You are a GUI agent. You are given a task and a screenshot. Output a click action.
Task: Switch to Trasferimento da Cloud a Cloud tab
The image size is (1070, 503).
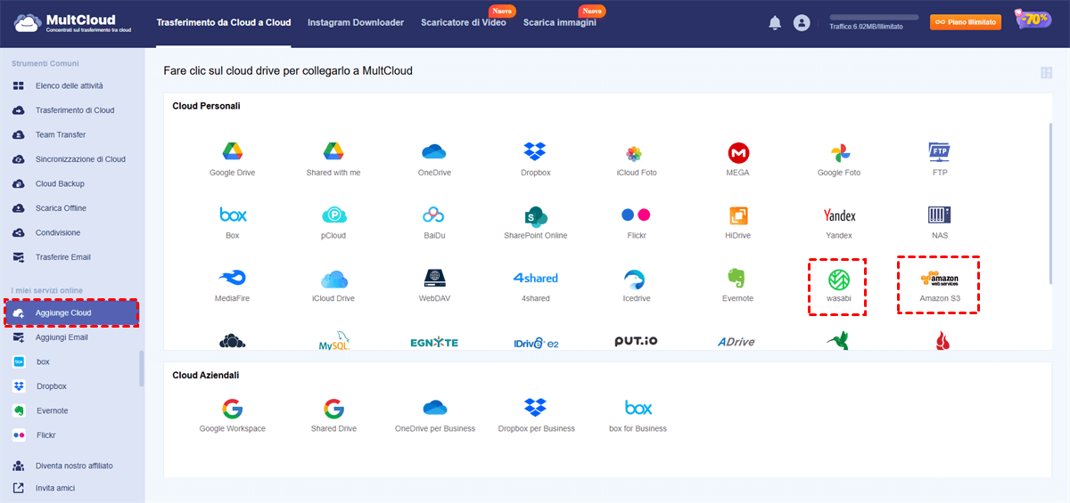tap(223, 22)
